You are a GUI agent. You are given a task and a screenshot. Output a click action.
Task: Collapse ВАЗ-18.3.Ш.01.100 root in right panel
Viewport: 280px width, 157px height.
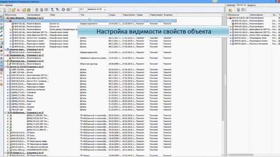coord(228,18)
